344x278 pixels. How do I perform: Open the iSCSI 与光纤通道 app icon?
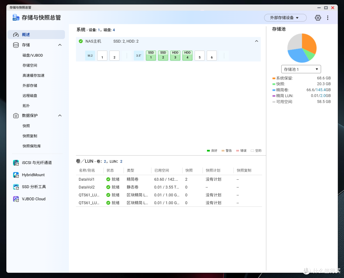tap(16, 163)
